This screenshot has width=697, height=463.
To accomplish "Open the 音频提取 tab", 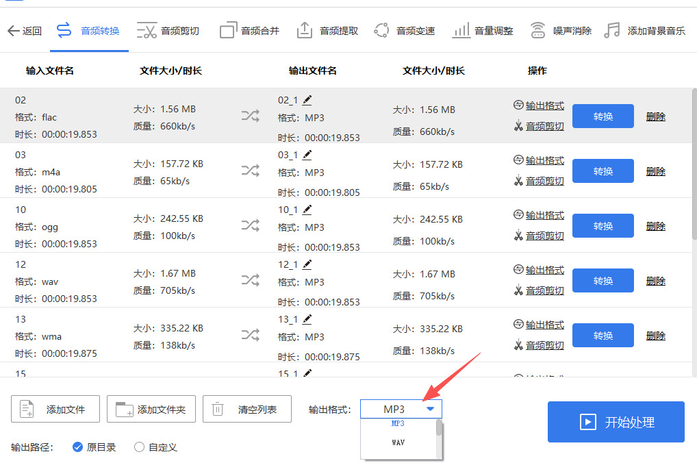I will [x=327, y=31].
